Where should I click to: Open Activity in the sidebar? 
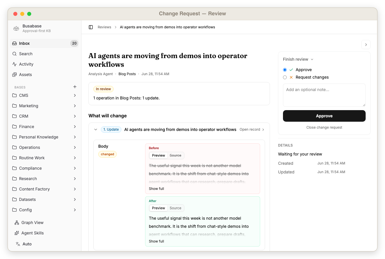[45, 64]
